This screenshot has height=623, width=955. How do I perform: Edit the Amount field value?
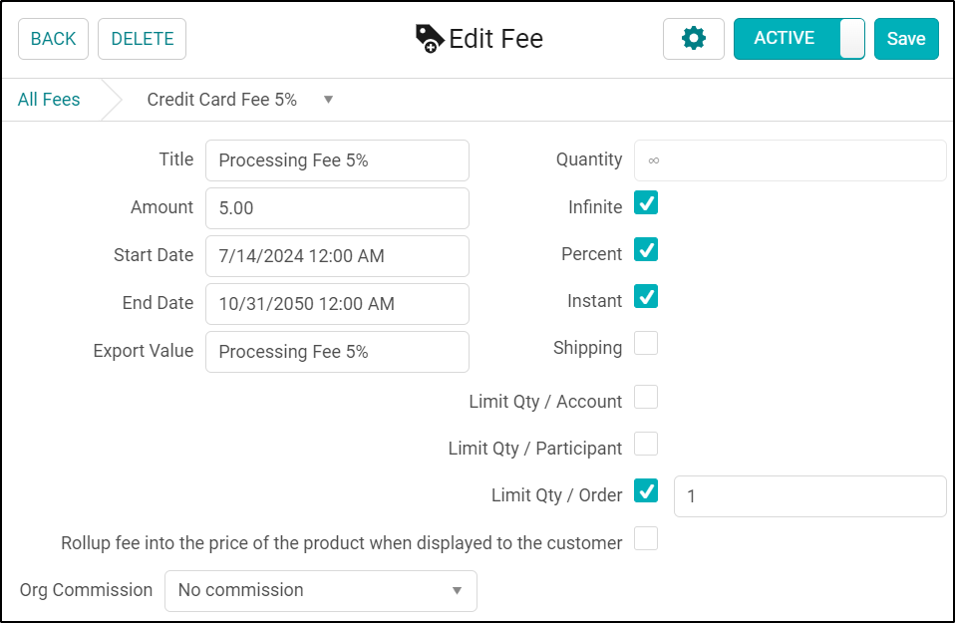click(337, 207)
